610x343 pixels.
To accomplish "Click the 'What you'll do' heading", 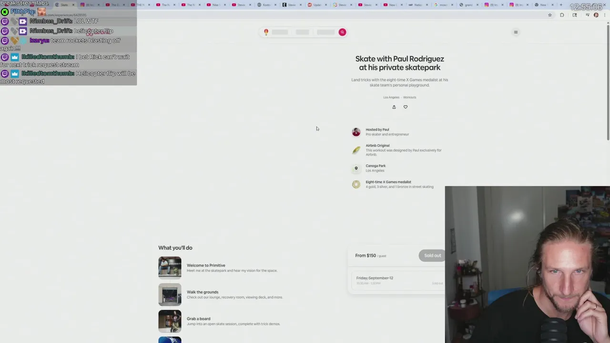I will (x=175, y=248).
